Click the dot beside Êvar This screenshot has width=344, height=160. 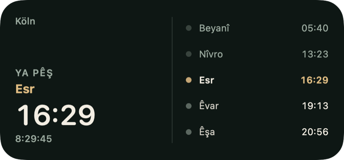point(189,106)
